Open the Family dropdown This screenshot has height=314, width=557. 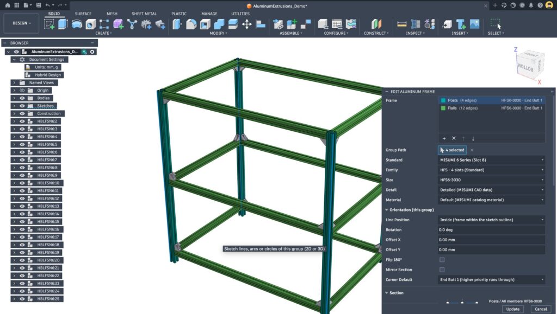[491, 170]
